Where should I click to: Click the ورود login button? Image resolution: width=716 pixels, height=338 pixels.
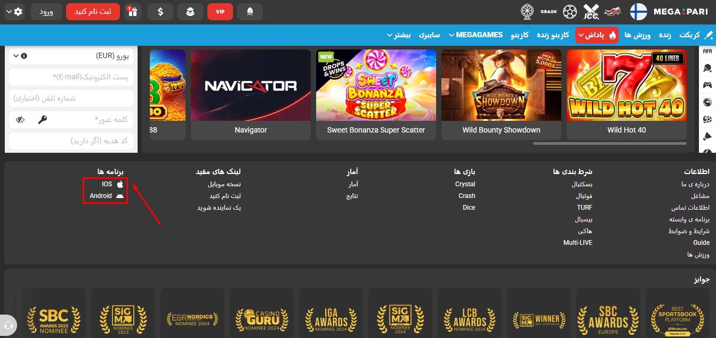46,11
